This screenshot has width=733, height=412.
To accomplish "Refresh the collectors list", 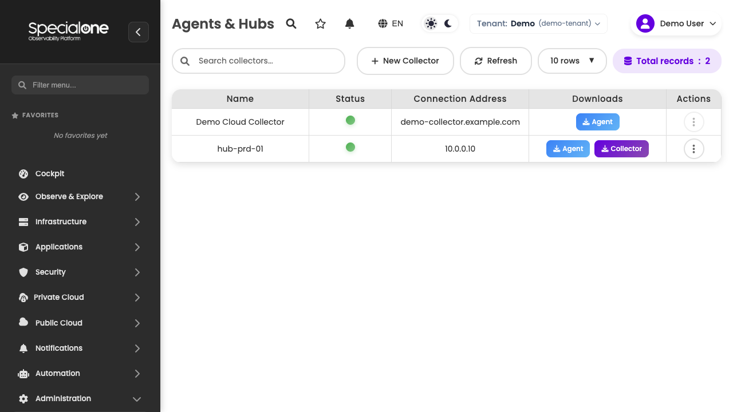I will pyautogui.click(x=496, y=61).
